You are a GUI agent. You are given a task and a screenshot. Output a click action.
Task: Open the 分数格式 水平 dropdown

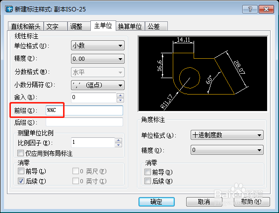pos(97,72)
